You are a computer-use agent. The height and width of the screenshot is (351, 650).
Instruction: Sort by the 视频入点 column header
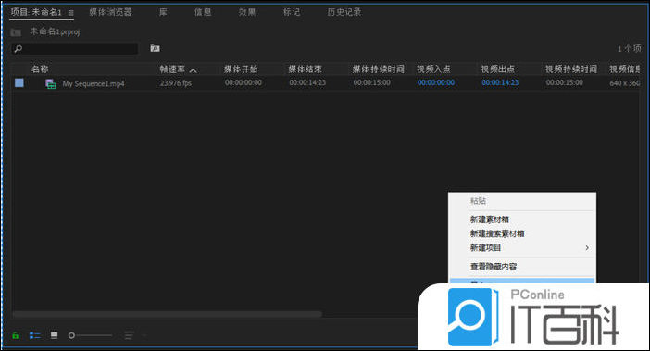pos(433,69)
